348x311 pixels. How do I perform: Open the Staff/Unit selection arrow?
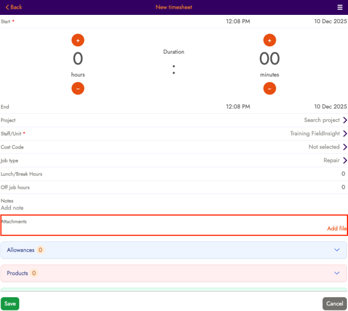[345, 133]
